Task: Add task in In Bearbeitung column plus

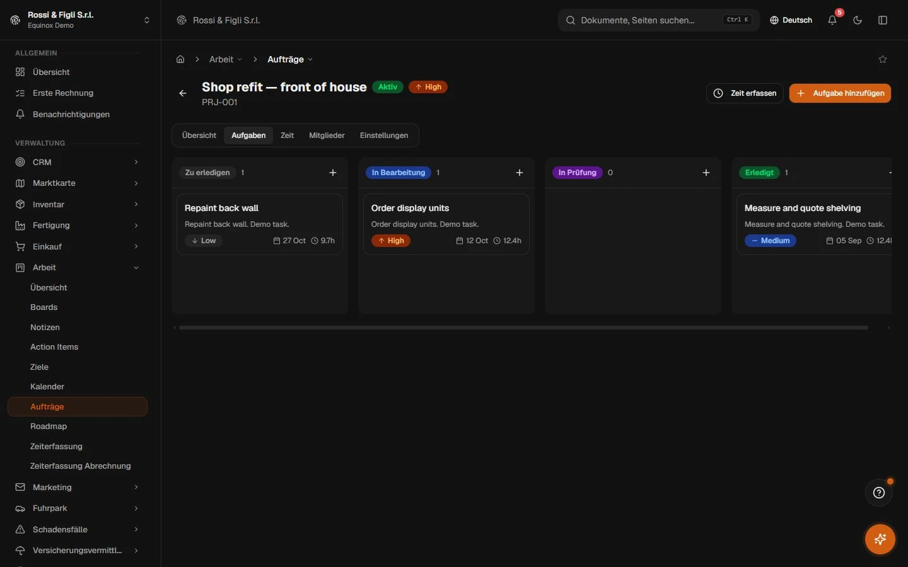Action: (520, 173)
